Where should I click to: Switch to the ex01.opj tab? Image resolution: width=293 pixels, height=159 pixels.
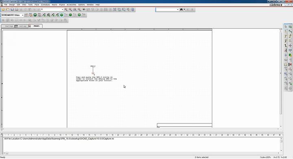coord(22,26)
